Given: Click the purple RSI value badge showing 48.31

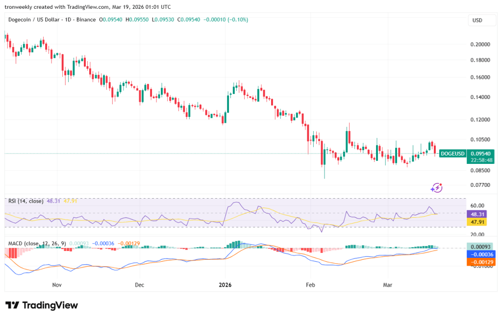Looking at the screenshot, I should (478, 214).
